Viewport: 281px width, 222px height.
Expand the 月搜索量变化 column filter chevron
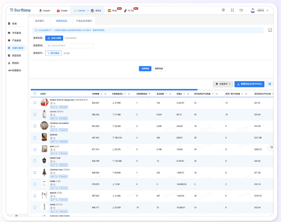coord(129,94)
